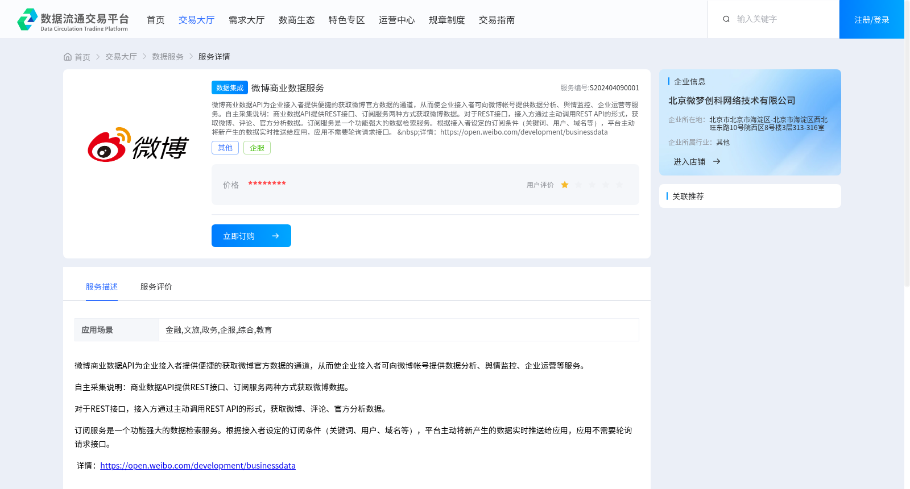910x489 pixels.
Task: Switch to 服务评价 tab
Action: pyautogui.click(x=156, y=287)
